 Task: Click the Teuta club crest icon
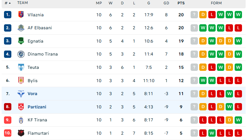pos(21,67)
